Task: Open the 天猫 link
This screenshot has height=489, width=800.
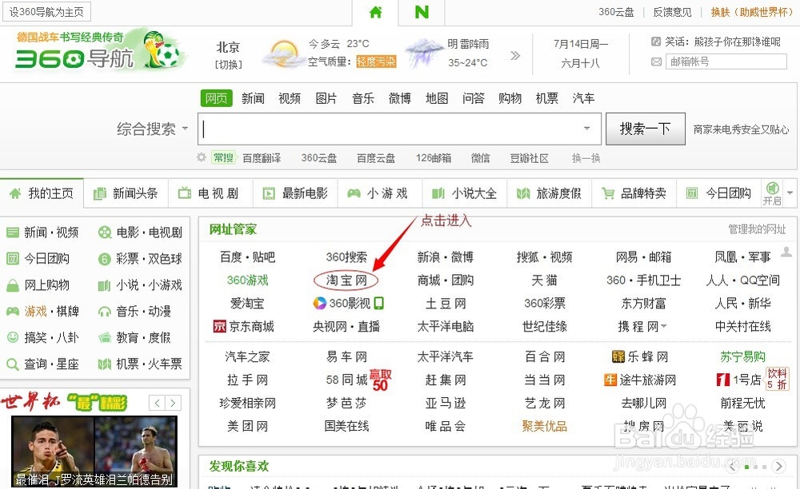Action: [544, 280]
